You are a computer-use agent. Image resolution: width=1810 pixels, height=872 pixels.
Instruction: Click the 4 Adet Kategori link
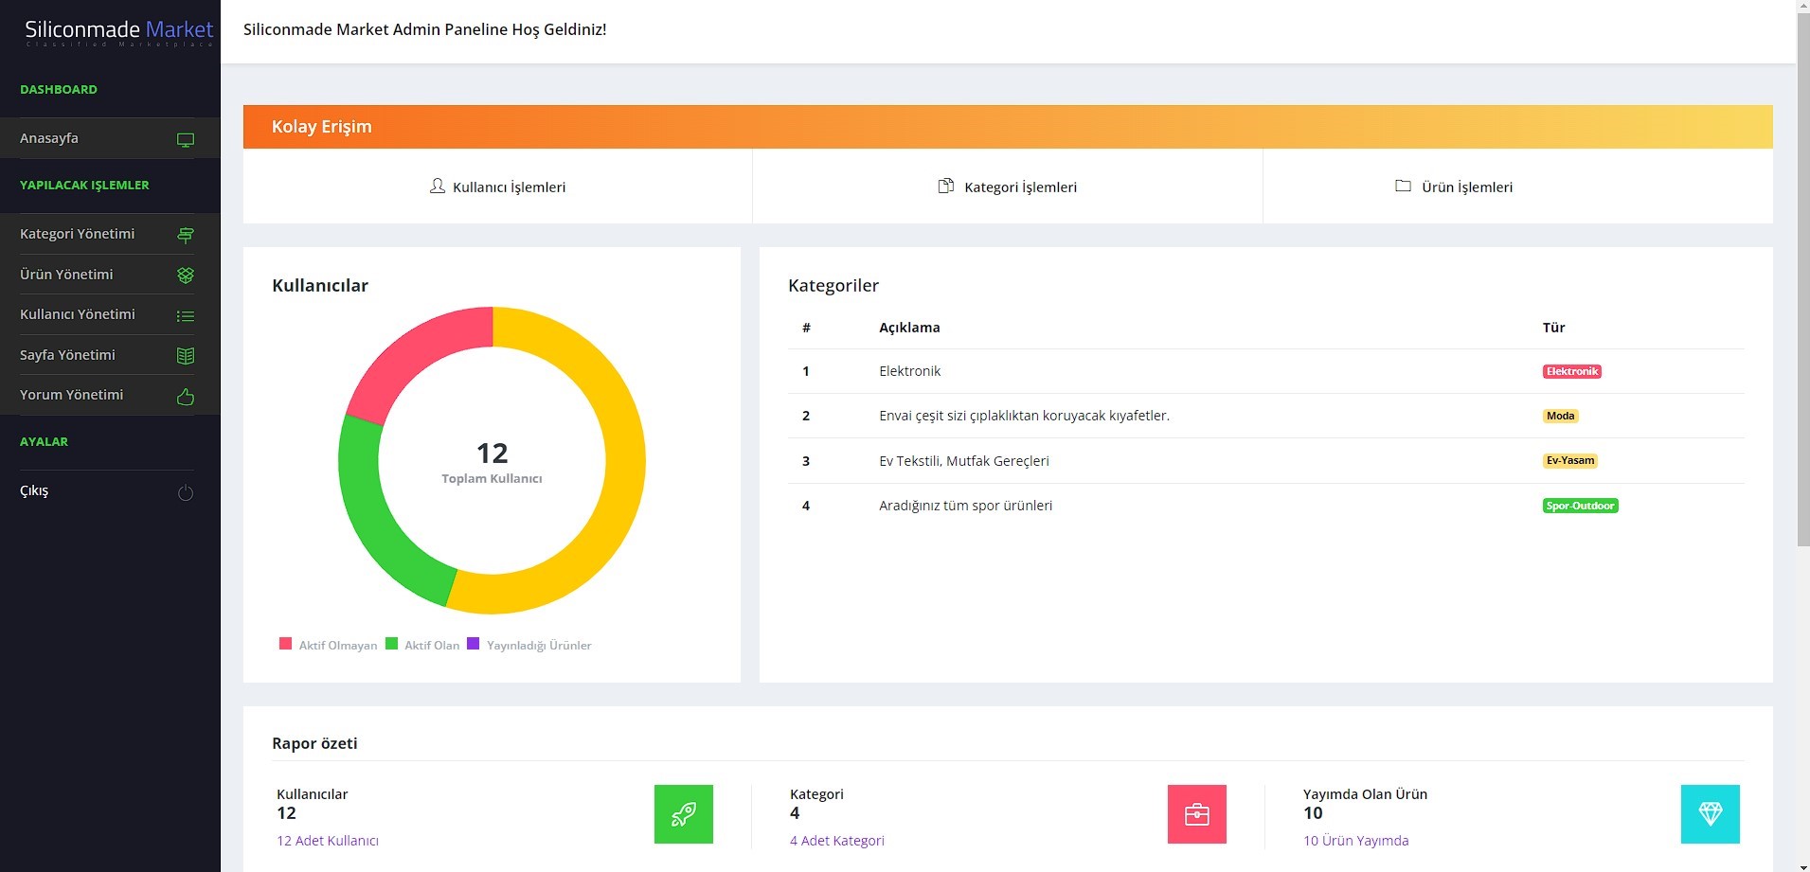coord(836,841)
